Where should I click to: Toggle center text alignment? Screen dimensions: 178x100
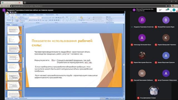click(52, 20)
